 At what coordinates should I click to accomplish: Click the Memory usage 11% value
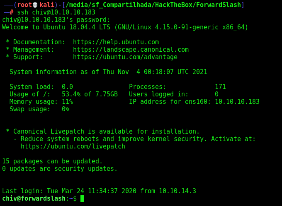pos(68,102)
